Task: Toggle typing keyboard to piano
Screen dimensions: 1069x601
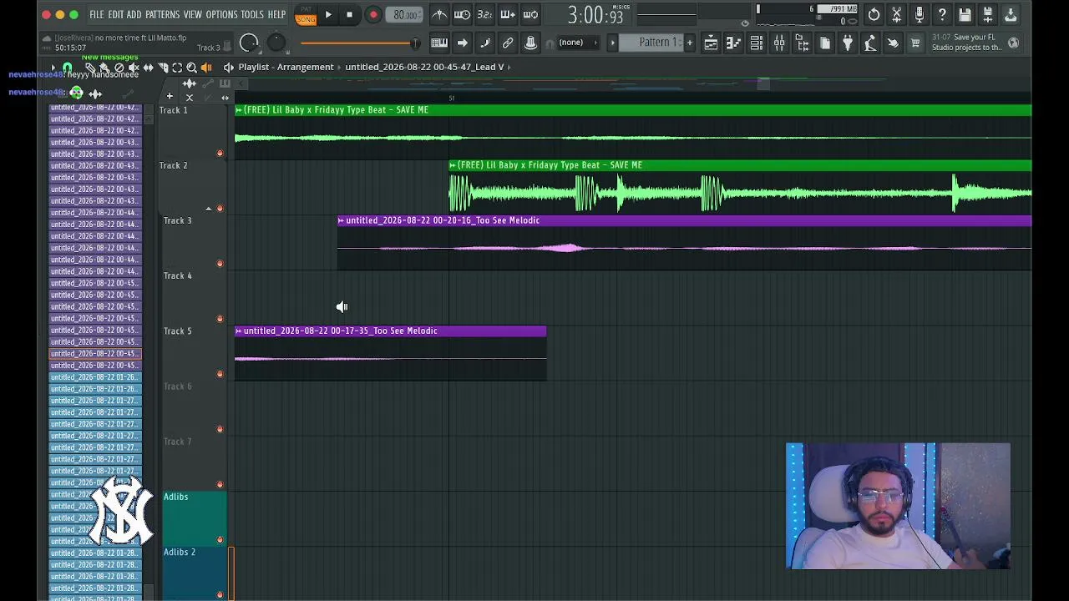Action: click(439, 43)
